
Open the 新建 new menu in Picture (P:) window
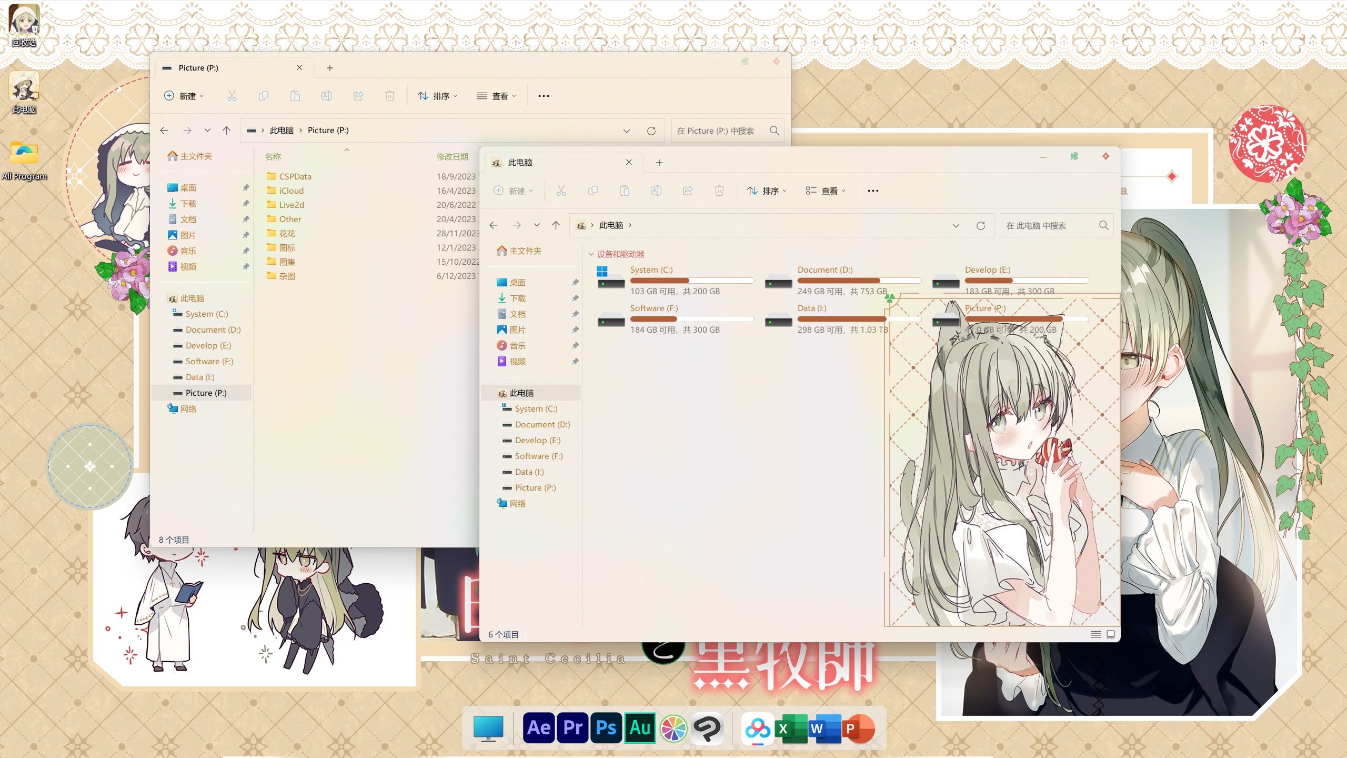(x=184, y=96)
